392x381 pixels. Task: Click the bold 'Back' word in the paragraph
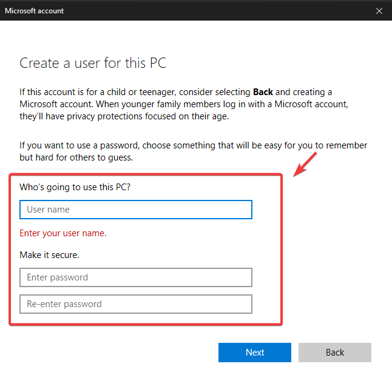click(263, 92)
